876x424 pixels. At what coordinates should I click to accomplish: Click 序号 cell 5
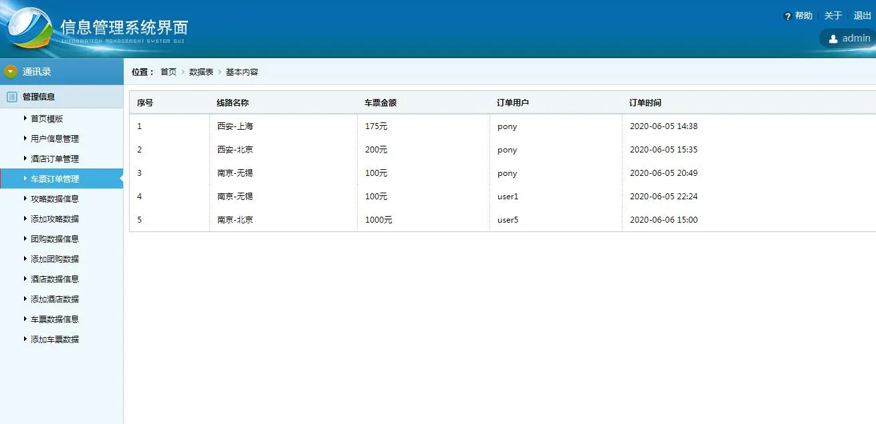tap(140, 220)
